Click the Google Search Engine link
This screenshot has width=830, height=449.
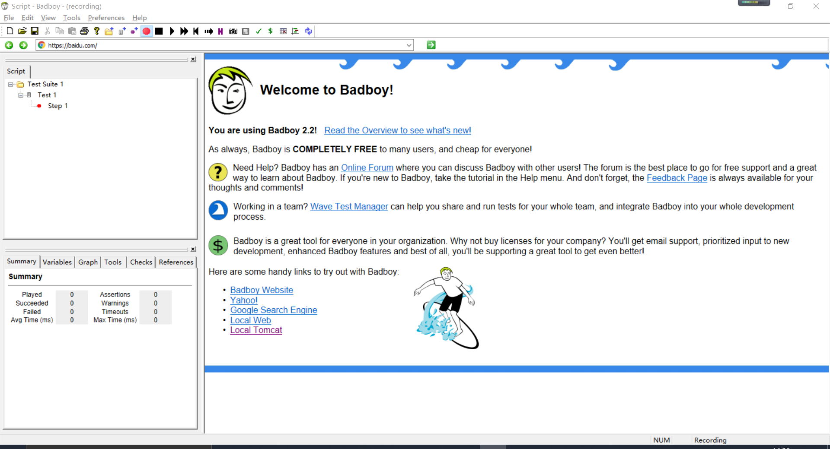coord(273,310)
